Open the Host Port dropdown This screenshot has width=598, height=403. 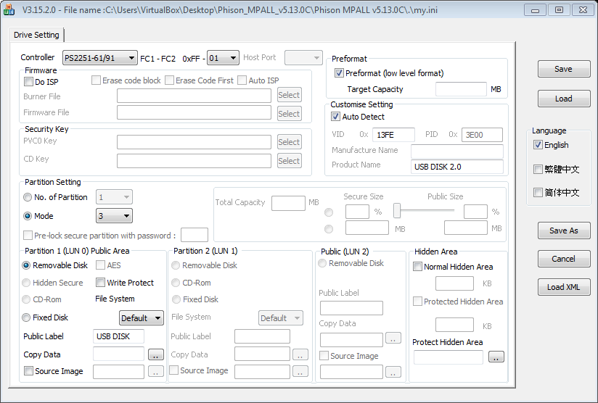(x=303, y=58)
